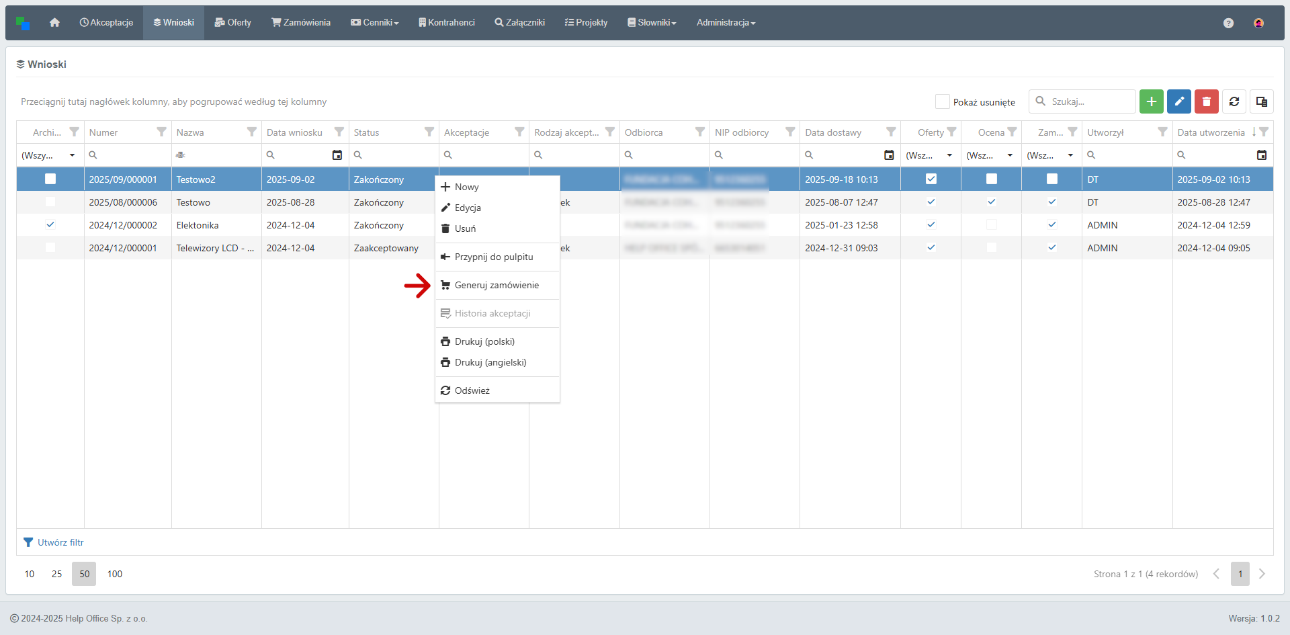Open the help question mark icon
Screen dimensions: 1290x635
(1228, 23)
